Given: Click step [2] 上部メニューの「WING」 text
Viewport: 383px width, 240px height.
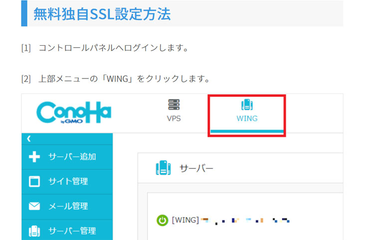Looking at the screenshot, I should pyautogui.click(x=116, y=79).
